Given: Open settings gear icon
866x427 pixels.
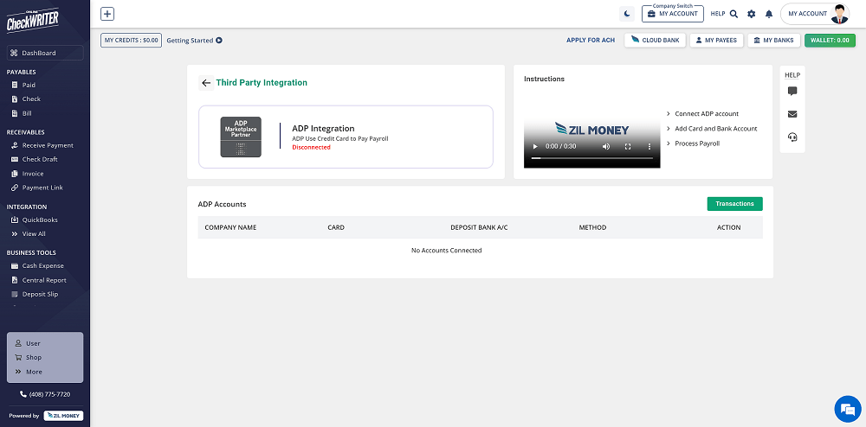Looking at the screenshot, I should [x=751, y=14].
